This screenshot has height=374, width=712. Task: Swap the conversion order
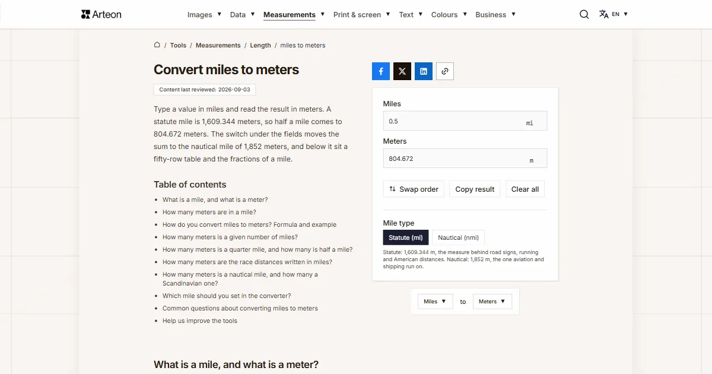click(414, 189)
